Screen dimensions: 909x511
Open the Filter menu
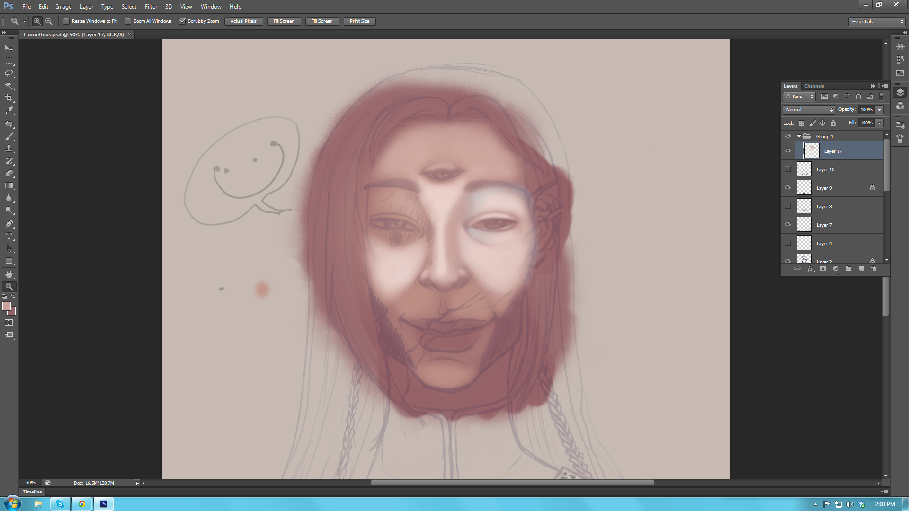[151, 7]
